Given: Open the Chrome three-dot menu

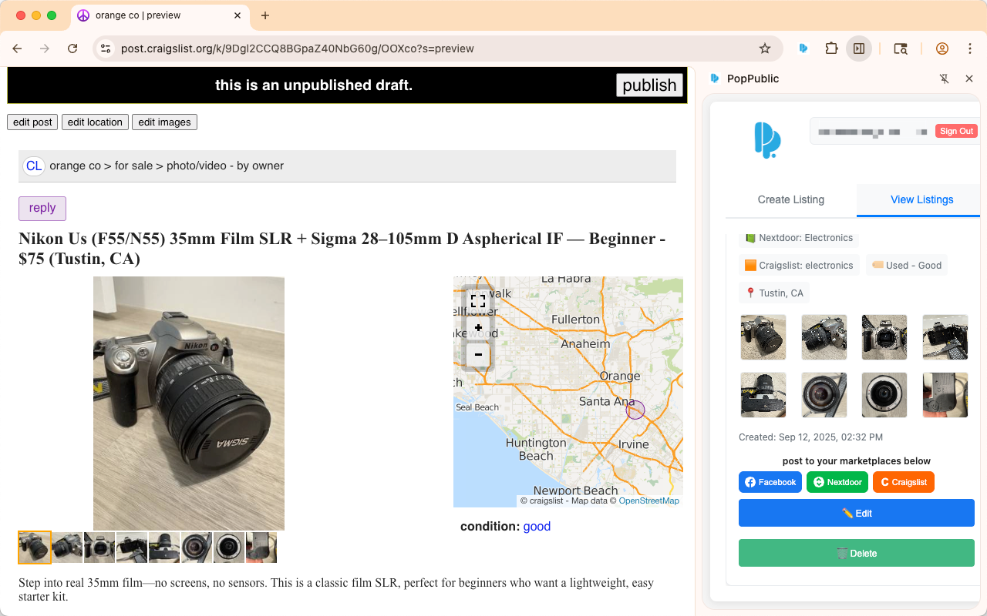Looking at the screenshot, I should (x=970, y=49).
